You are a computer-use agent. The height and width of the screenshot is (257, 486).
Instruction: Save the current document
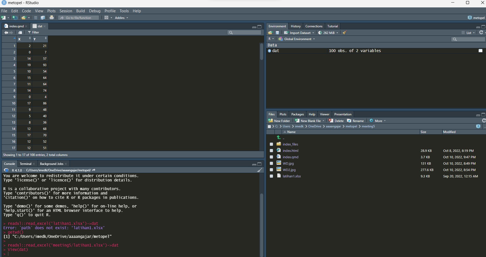[x=35, y=17]
